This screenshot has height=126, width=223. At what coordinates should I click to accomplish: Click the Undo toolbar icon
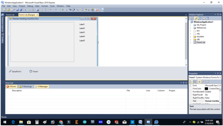(50, 10)
